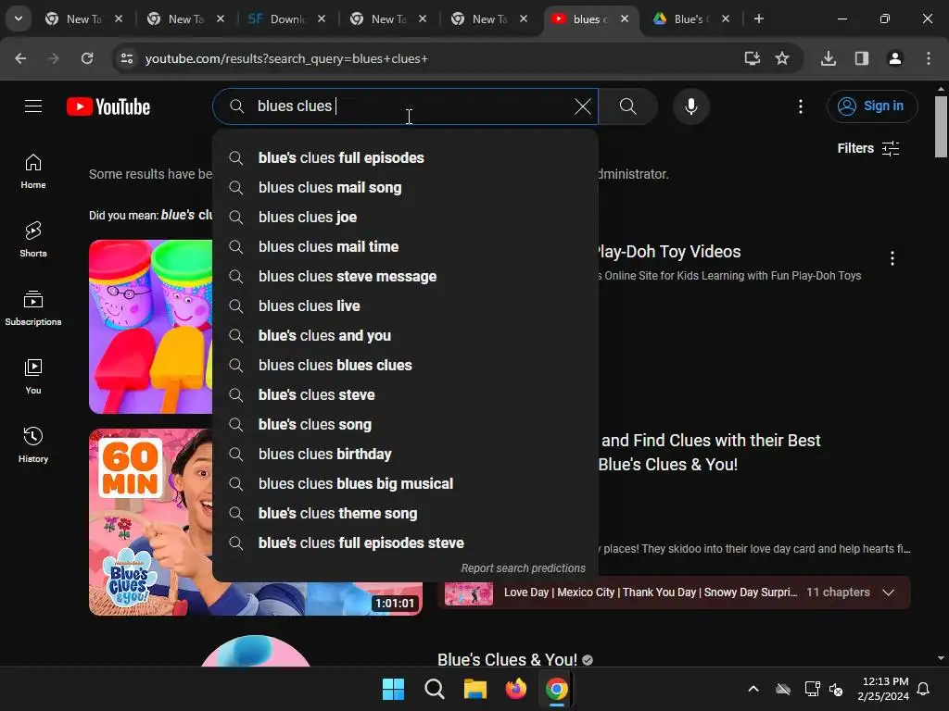The width and height of the screenshot is (949, 711).
Task: Click the YouTube logo
Action: point(108,107)
